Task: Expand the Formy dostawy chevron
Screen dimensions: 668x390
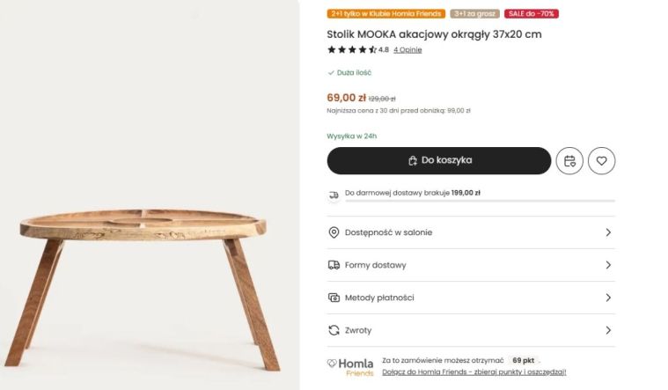Action: click(608, 265)
